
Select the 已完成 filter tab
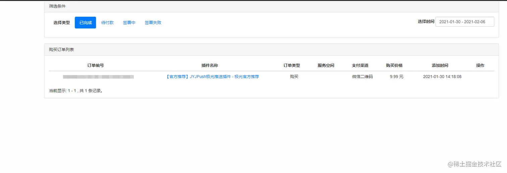[85, 23]
